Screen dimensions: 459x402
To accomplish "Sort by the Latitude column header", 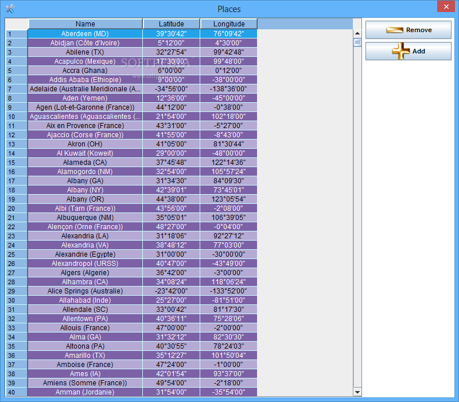I will (x=171, y=24).
